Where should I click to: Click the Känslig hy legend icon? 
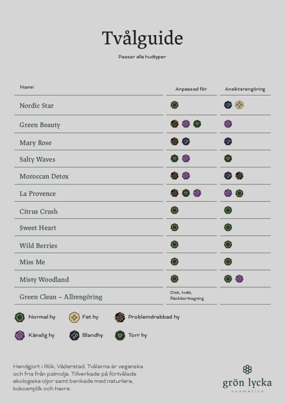tap(19, 335)
